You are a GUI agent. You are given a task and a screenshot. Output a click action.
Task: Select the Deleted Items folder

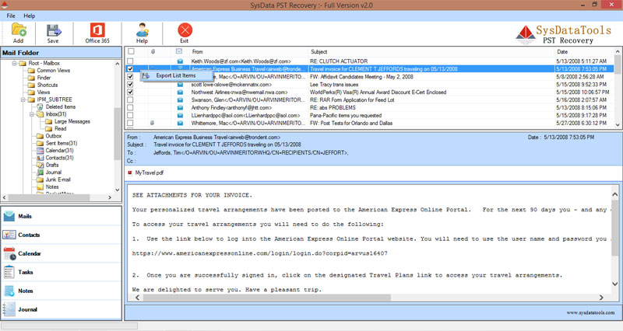[60, 106]
